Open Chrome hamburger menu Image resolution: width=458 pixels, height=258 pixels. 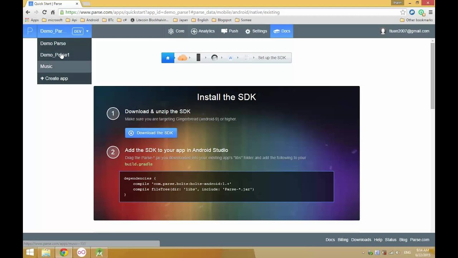[x=430, y=12]
